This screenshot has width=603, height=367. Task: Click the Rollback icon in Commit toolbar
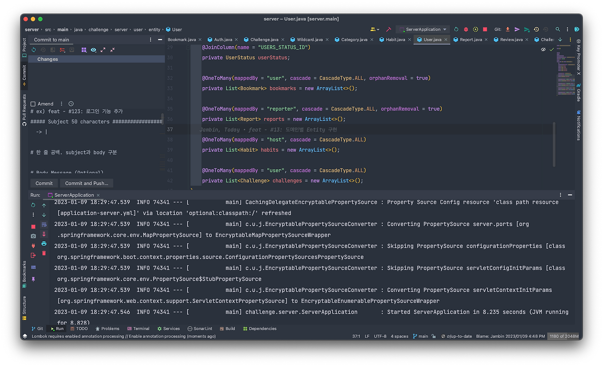(43, 49)
